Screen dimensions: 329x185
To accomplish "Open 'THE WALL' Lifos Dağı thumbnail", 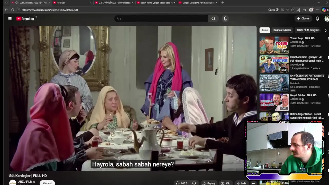I will 274,83.
